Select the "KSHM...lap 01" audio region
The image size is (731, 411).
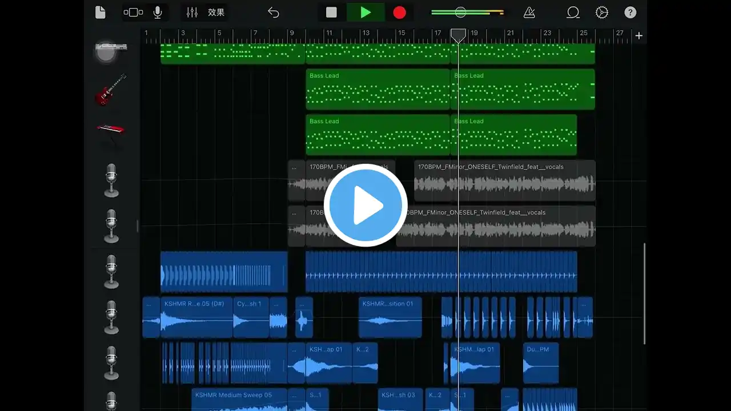pyautogui.click(x=475, y=363)
